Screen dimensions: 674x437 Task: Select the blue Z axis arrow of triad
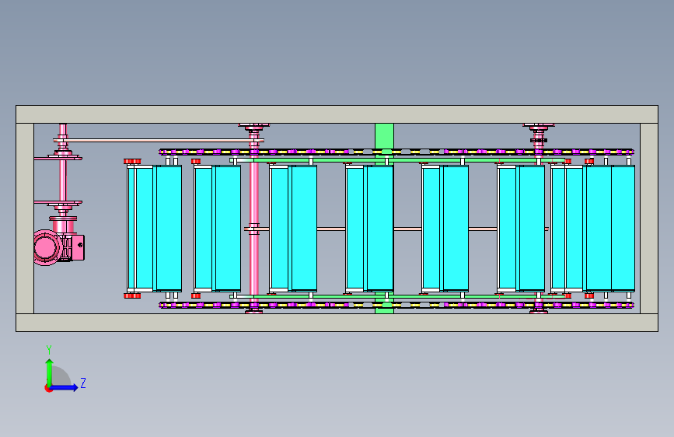click(x=65, y=387)
